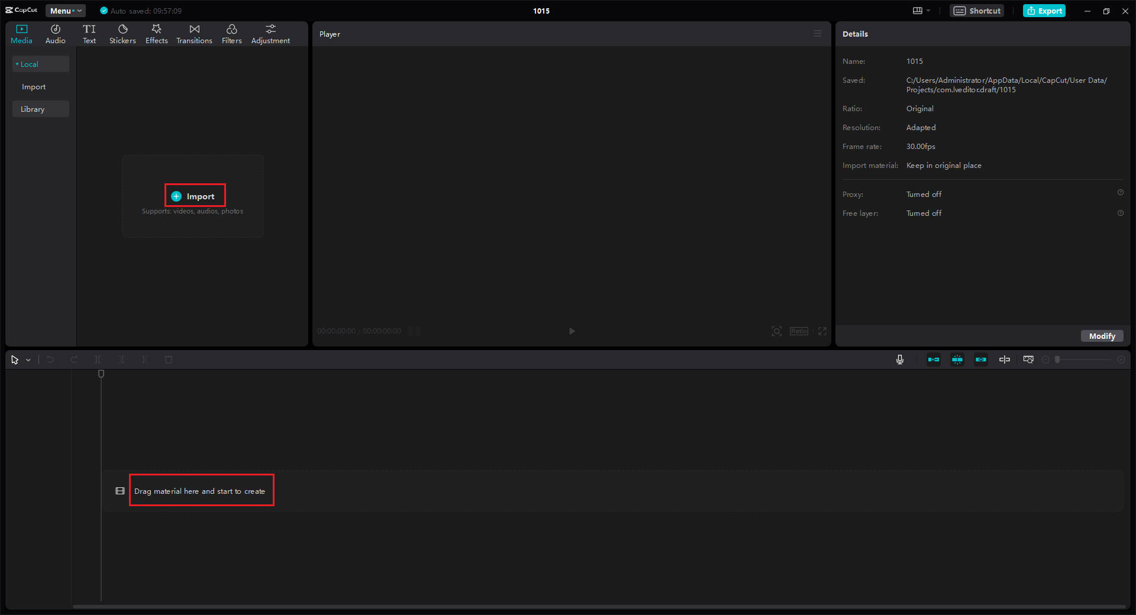Open the Stickers panel
The width and height of the screenshot is (1136, 615).
(122, 33)
